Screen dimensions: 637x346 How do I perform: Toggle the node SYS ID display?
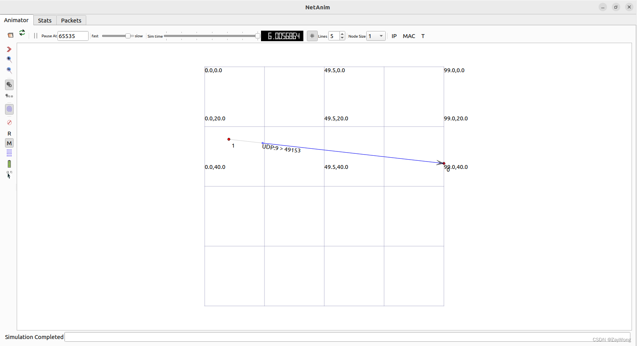point(9,96)
